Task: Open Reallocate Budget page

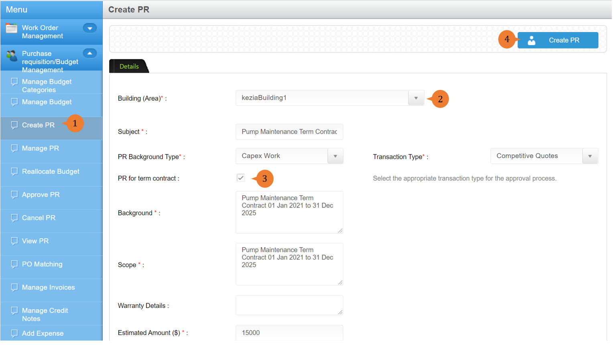Action: [51, 172]
